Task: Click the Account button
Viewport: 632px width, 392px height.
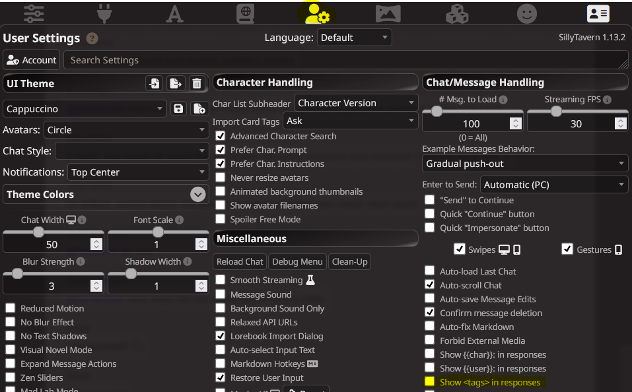Action: point(32,60)
